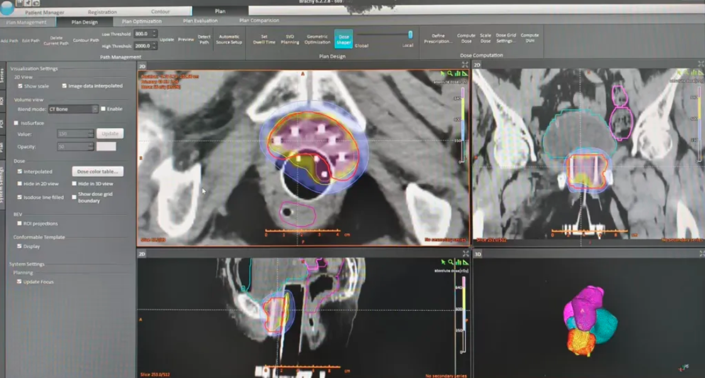Open the Plan Management subtab

26,22
